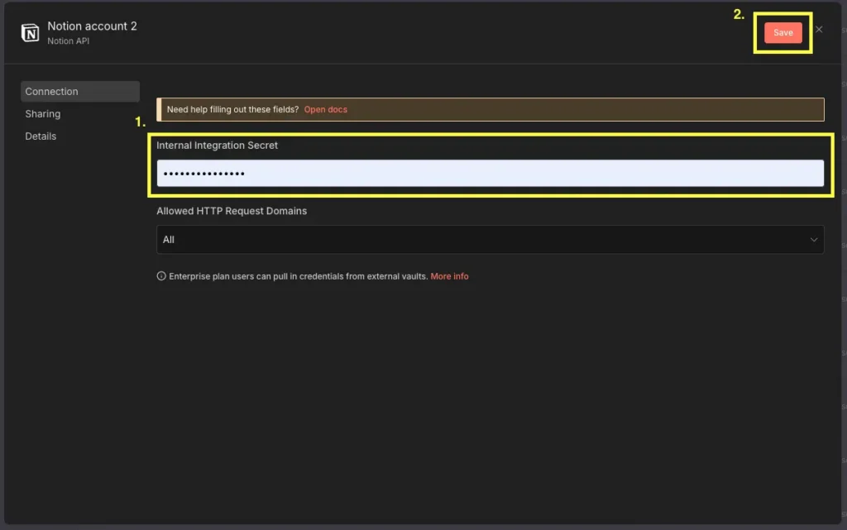This screenshot has height=530, width=847.
Task: Click the 'Internal Integration Secret' label
Action: (x=218, y=146)
